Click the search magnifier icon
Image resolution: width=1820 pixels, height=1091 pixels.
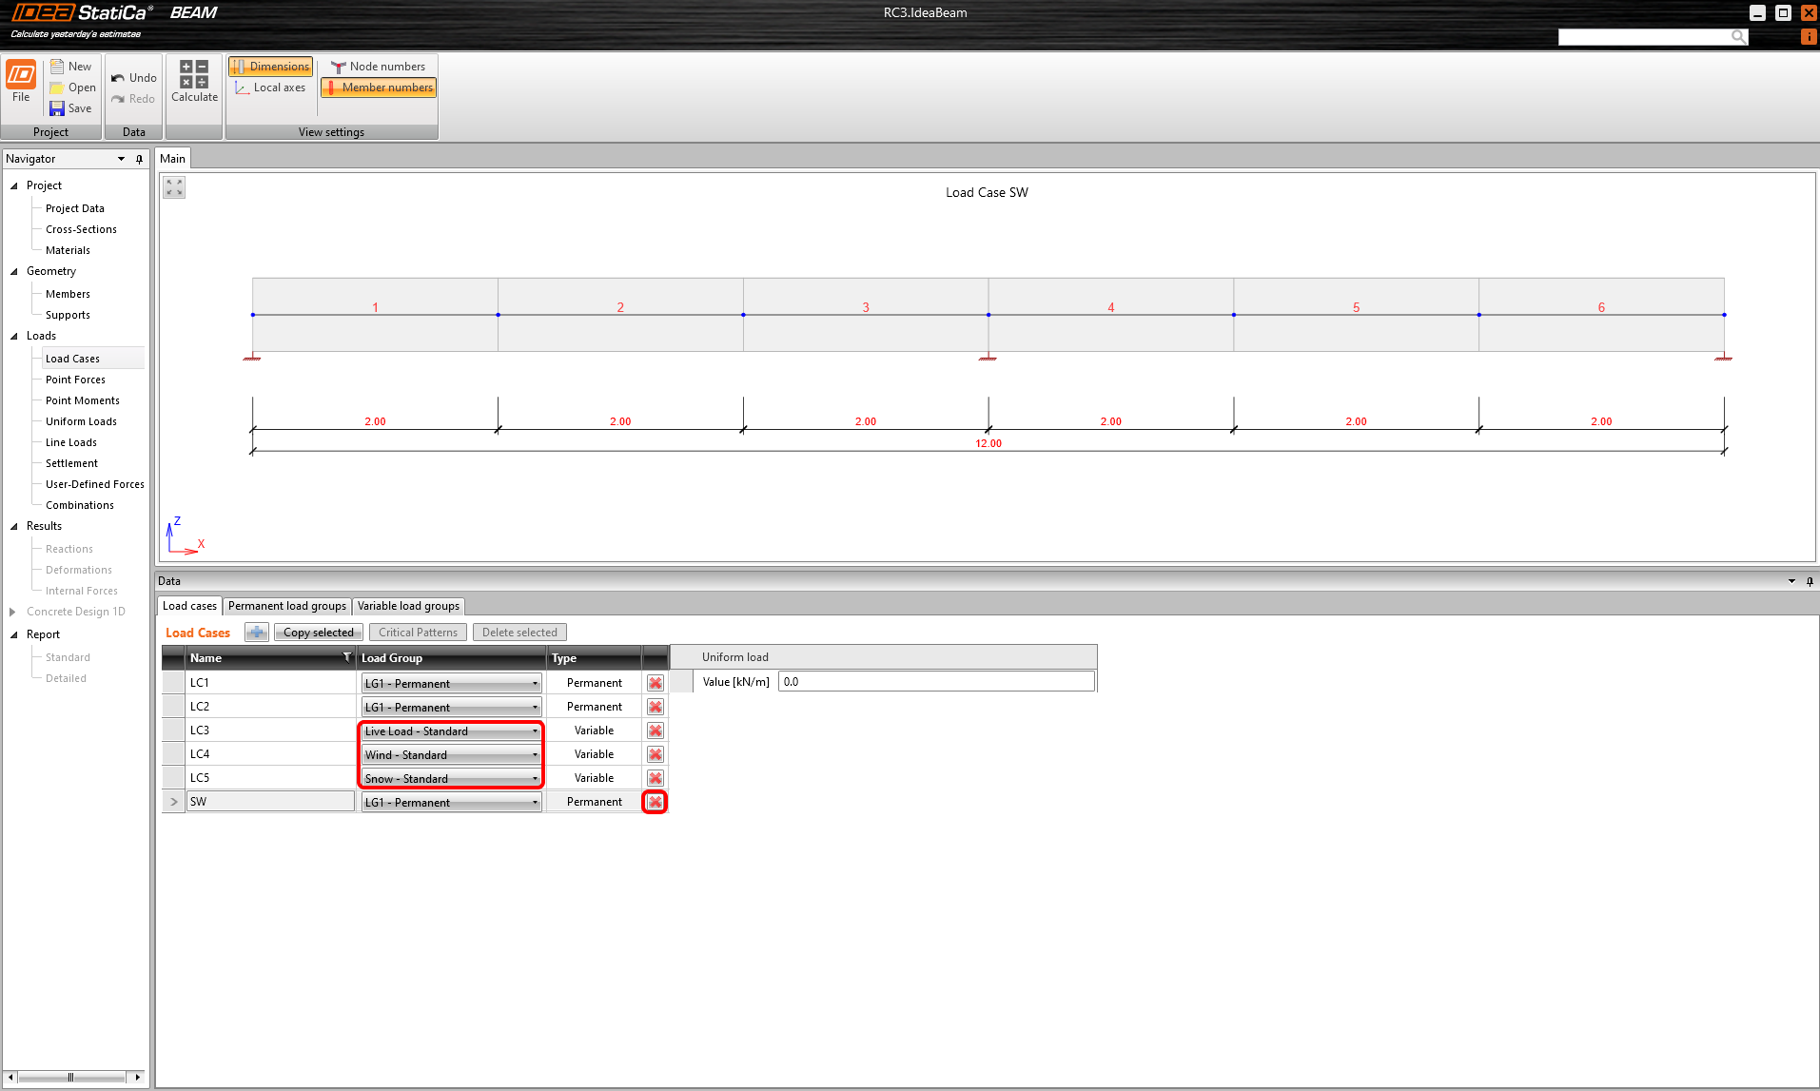click(1738, 37)
